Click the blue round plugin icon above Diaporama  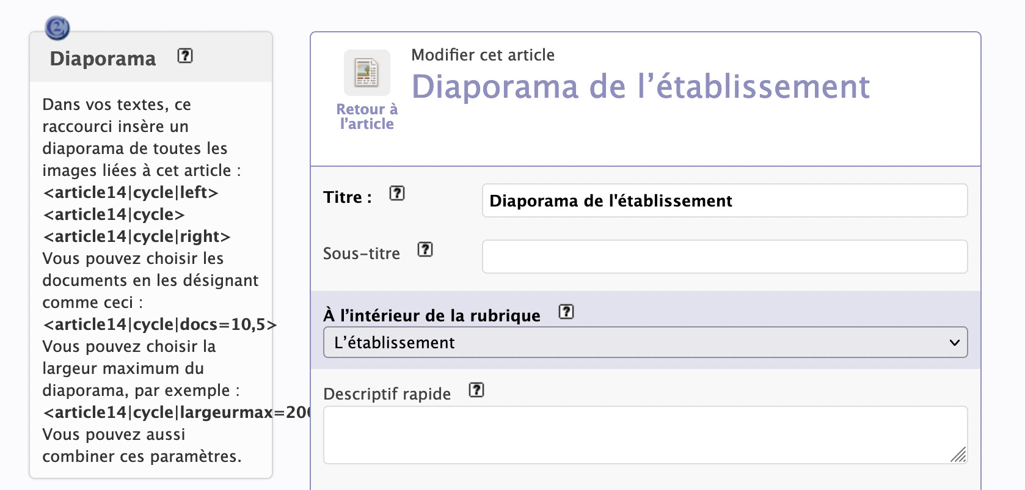(x=57, y=27)
